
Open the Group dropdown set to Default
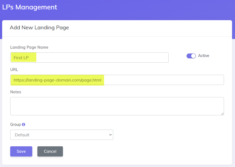(x=62, y=135)
